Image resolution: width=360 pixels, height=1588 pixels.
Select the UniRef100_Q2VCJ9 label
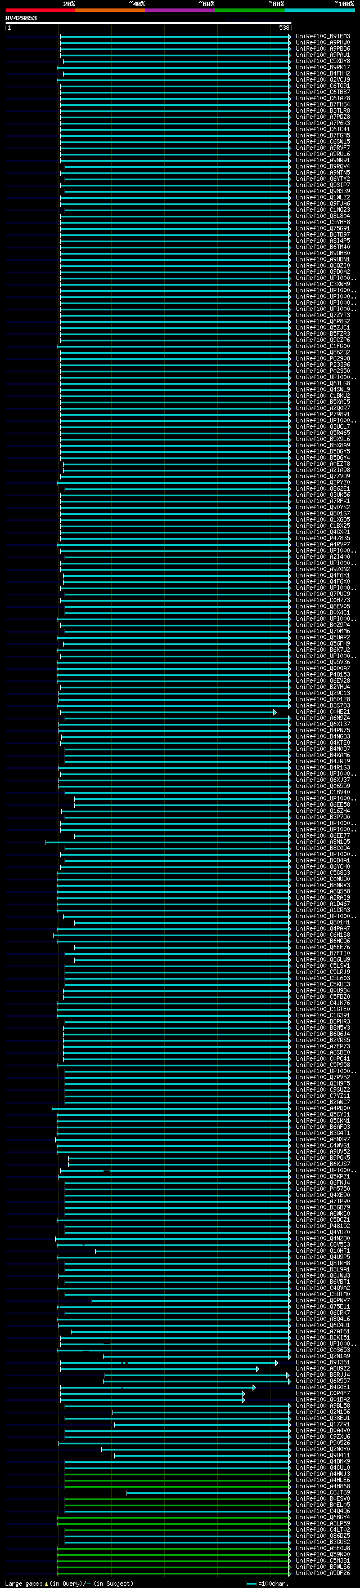coord(323,79)
